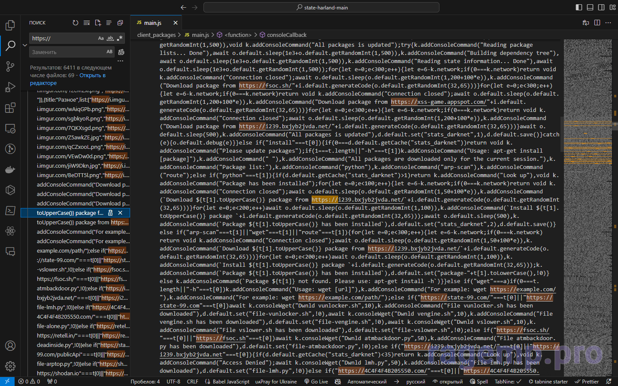The height and width of the screenshot is (386, 618).
Task: Open the notifications bell
Action: click(609, 381)
